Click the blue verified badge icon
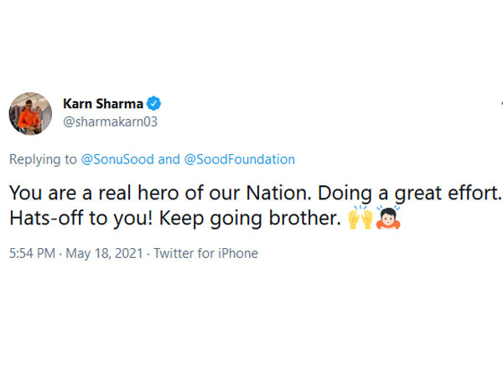Viewport: 503px width, 377px height. click(155, 104)
